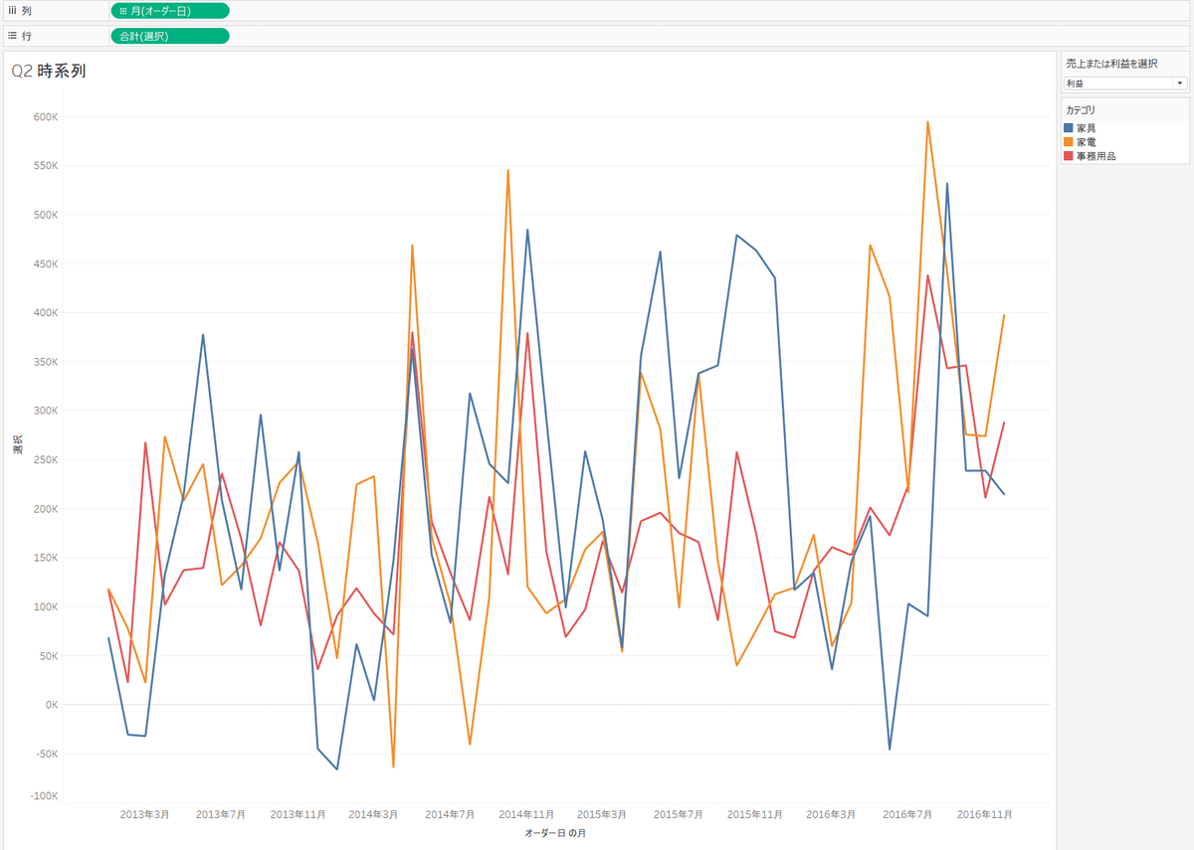Click the 450K axis label
This screenshot has width=1194, height=850.
pyautogui.click(x=47, y=264)
